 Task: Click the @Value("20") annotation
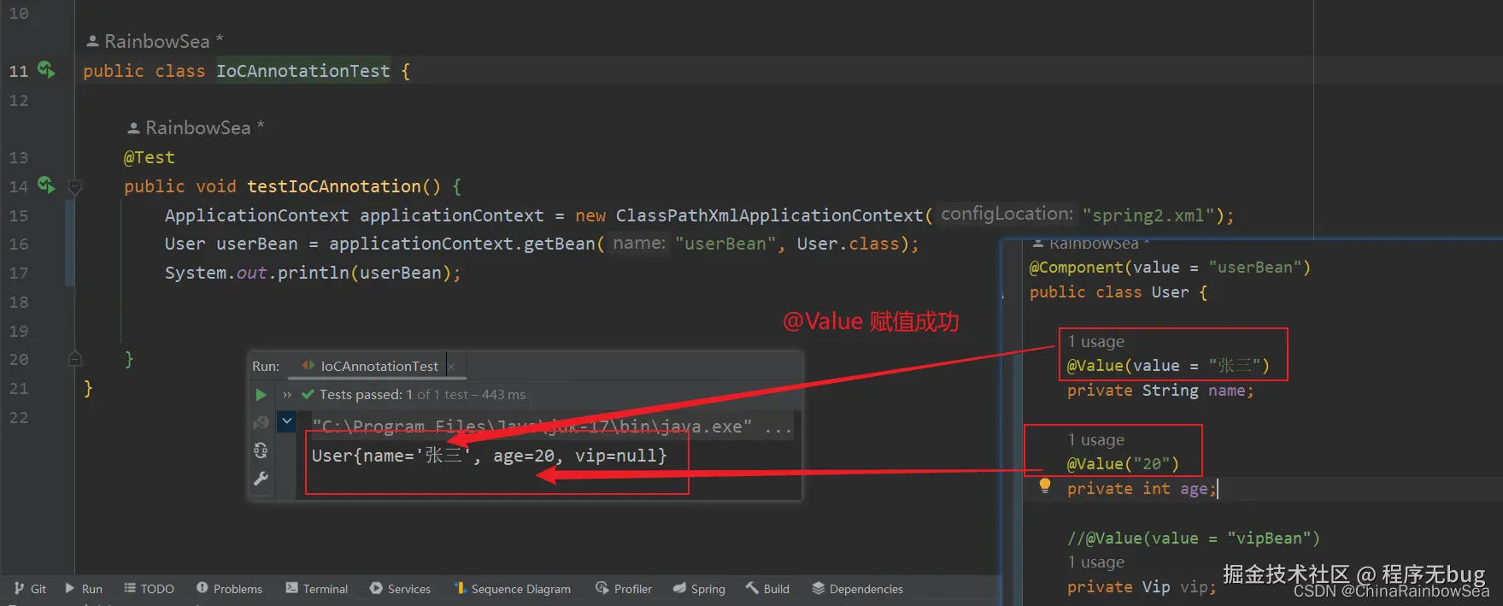[x=1123, y=464]
